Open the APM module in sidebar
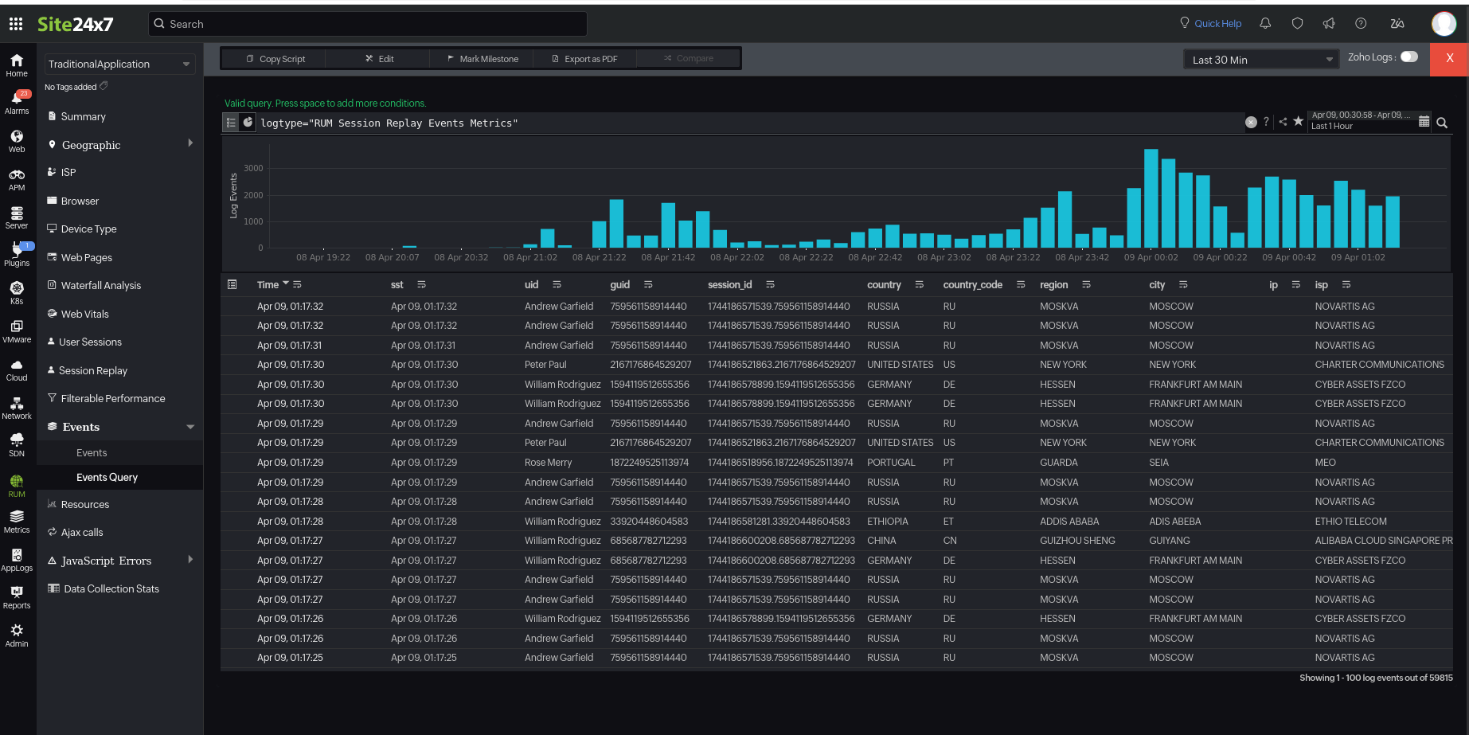The width and height of the screenshot is (1469, 735). [17, 180]
